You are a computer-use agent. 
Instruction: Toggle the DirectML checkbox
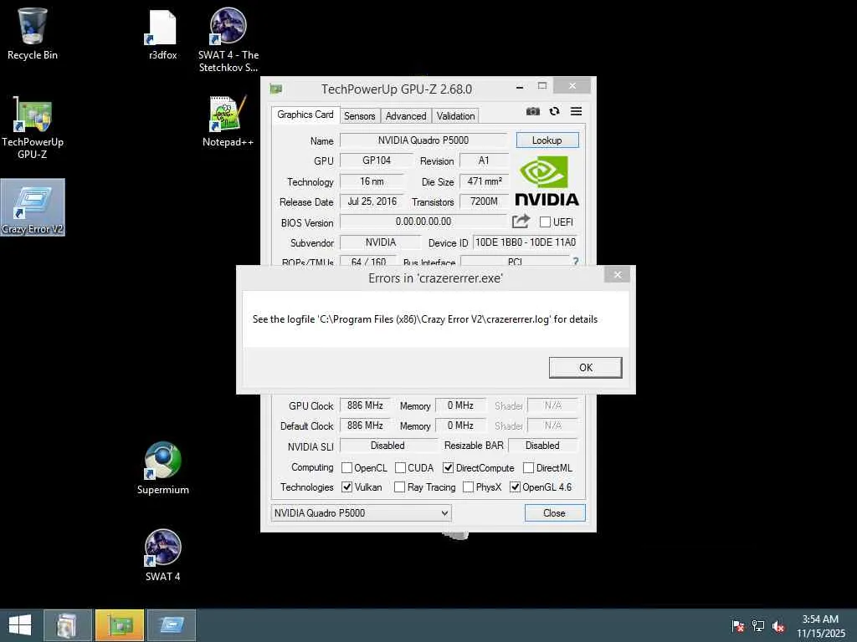529,468
